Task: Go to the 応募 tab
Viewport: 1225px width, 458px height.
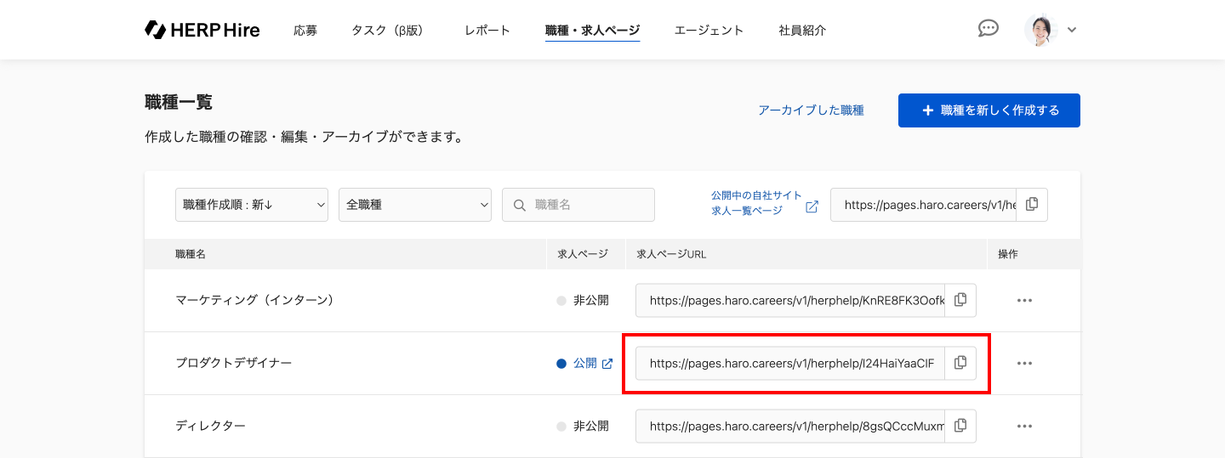Action: [305, 31]
